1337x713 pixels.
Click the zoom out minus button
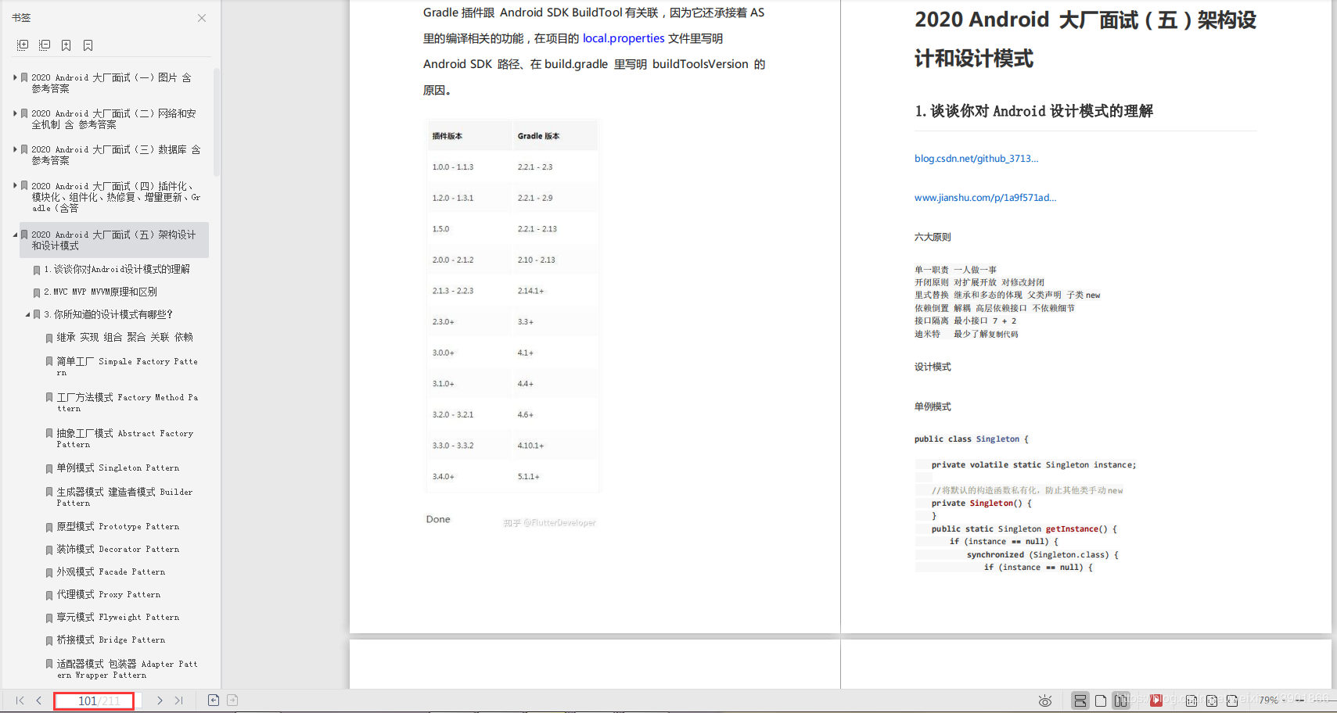coord(1300,700)
